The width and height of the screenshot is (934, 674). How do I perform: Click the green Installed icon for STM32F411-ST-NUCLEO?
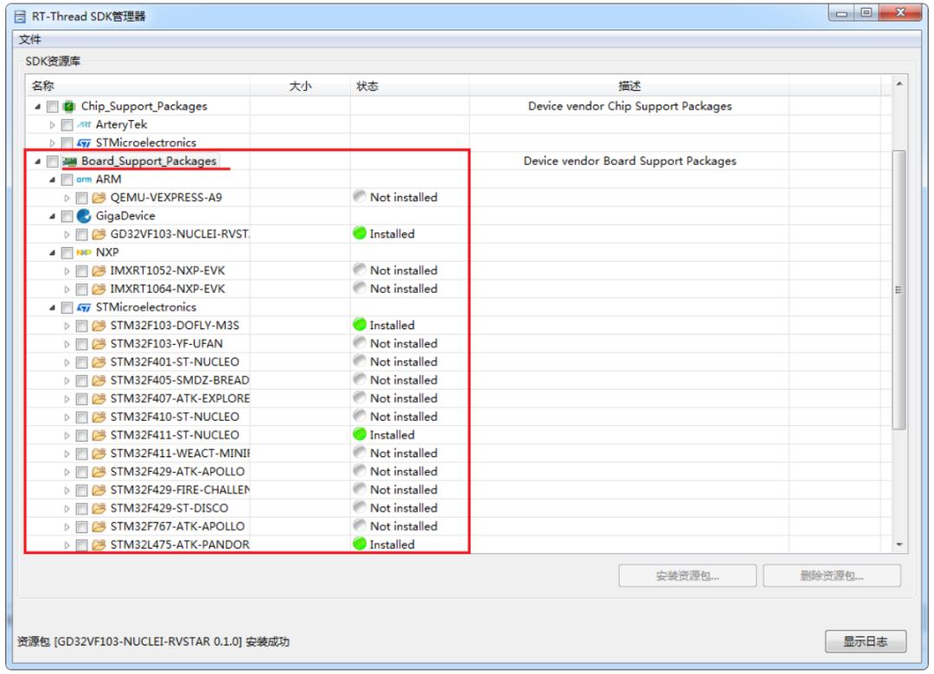359,434
